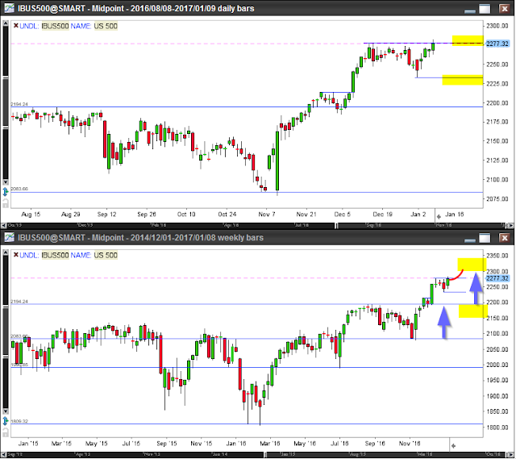Click the crosshair marker on weekly time axis
516x459 pixels.
point(453,446)
